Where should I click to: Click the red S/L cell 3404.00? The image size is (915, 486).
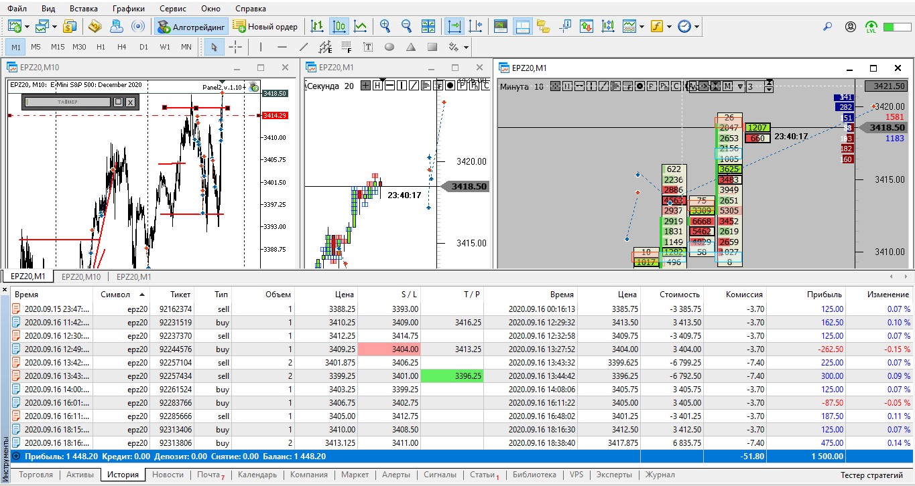[389, 349]
